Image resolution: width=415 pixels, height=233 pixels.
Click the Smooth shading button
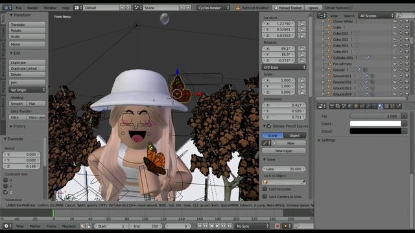tap(18, 104)
